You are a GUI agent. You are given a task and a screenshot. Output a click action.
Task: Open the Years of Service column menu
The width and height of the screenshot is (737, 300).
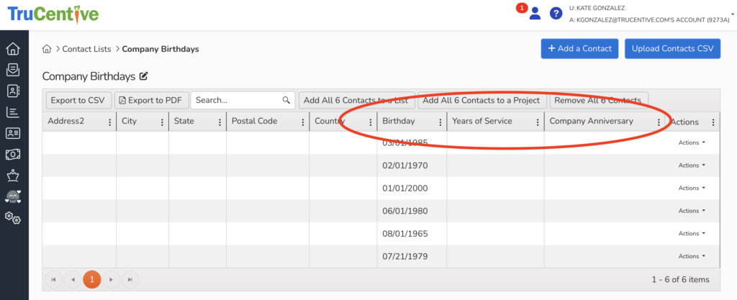(537, 122)
